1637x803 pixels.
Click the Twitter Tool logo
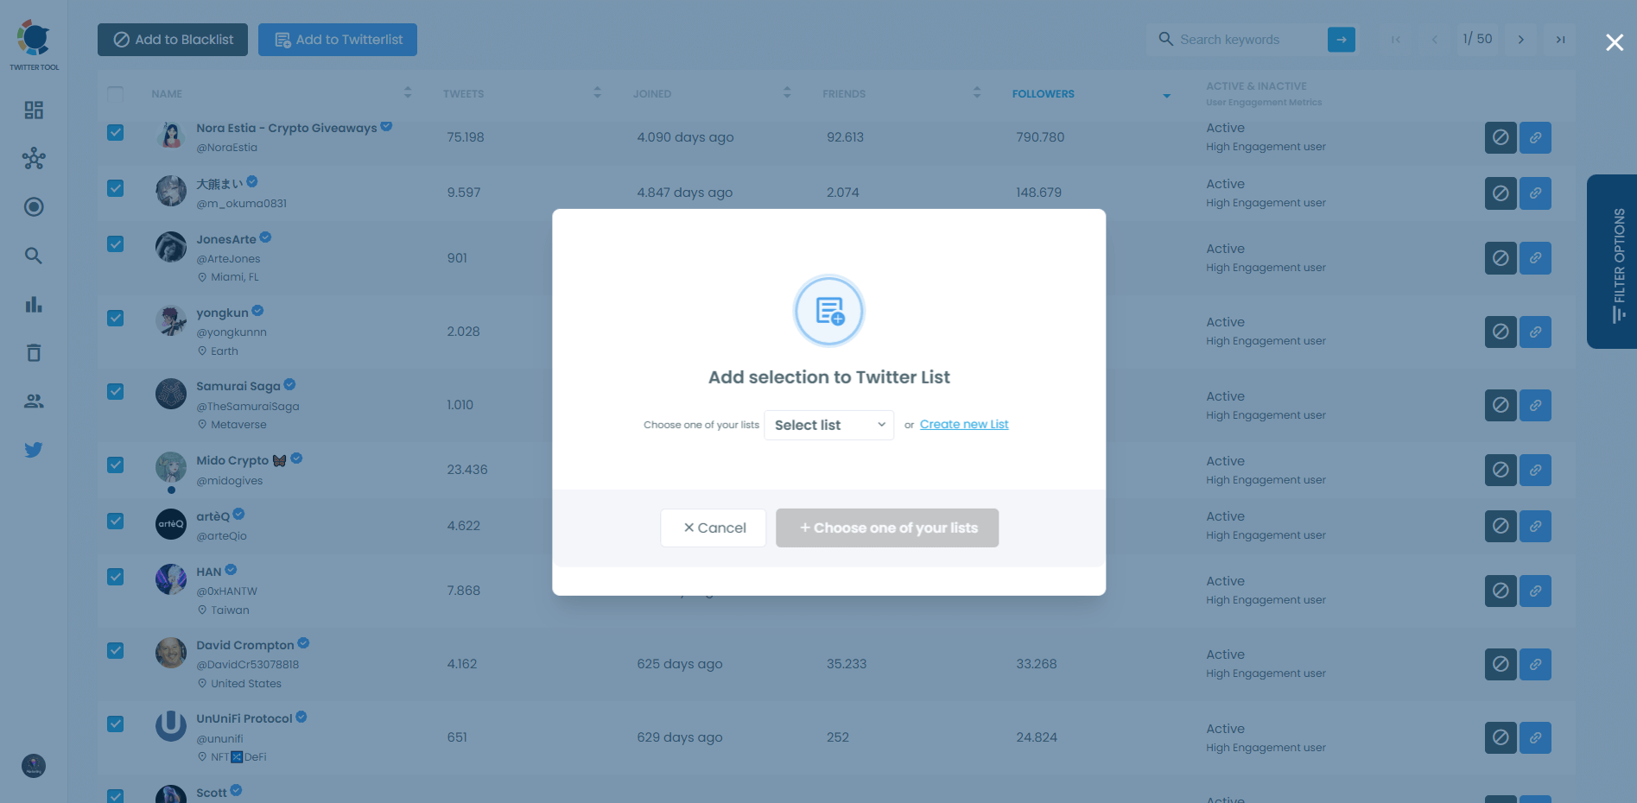(x=35, y=45)
